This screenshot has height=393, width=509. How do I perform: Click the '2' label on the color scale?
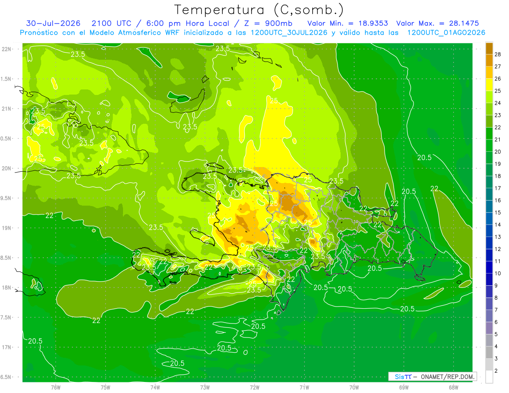[x=496, y=371]
